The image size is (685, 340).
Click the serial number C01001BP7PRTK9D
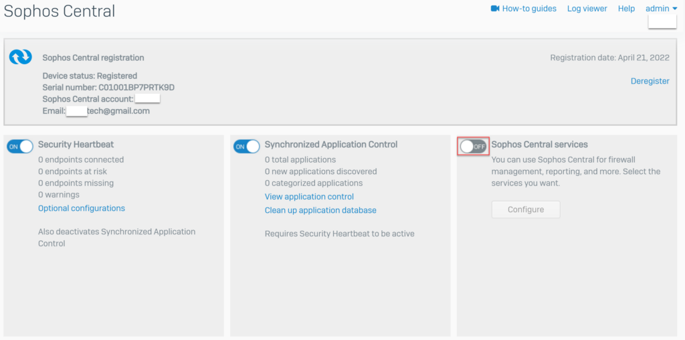pyautogui.click(x=108, y=88)
